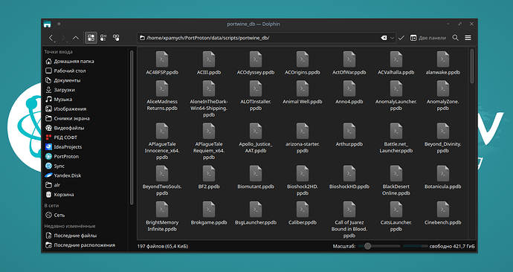
Task: Confirm location with the checkmark icon
Action: tap(401, 38)
